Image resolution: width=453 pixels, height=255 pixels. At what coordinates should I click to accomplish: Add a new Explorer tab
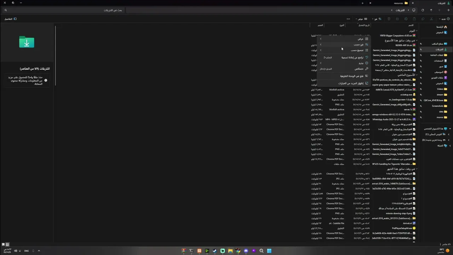(362, 3)
